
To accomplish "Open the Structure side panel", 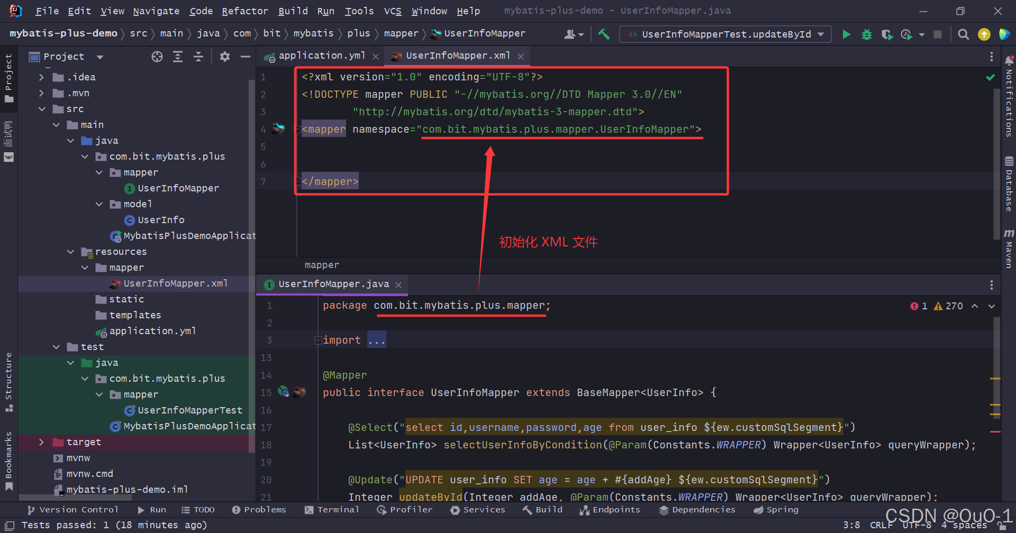I will click(x=8, y=382).
